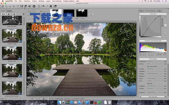The image size is (169, 105).
Task: Switch to step 3 tab
Action: click(159, 11)
